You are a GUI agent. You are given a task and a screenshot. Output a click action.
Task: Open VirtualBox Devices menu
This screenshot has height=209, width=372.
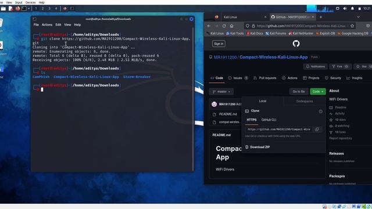30,2
